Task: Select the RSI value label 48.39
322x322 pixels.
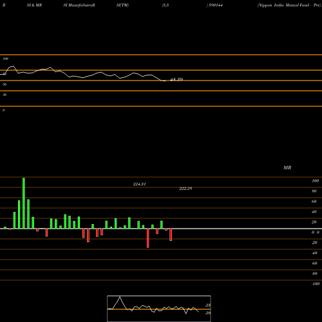Action: click(x=176, y=79)
